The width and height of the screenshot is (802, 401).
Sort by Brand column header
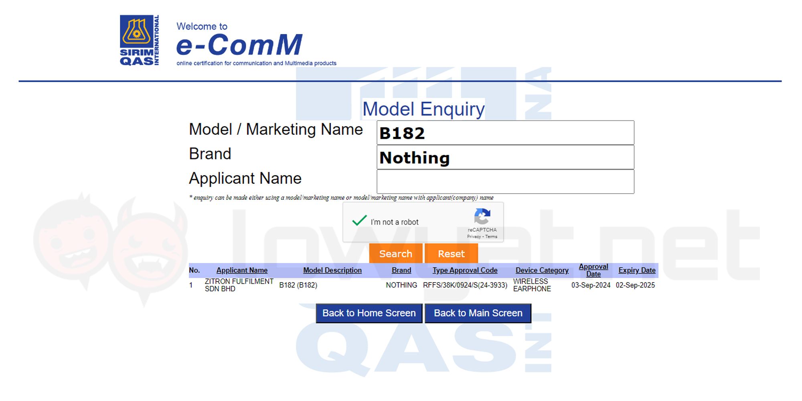point(401,270)
